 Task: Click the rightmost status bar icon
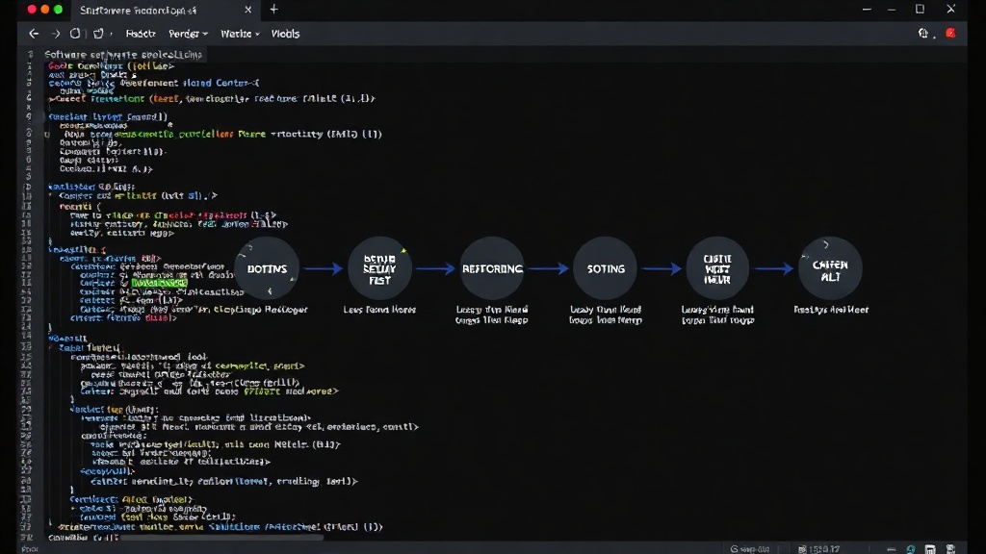950,549
